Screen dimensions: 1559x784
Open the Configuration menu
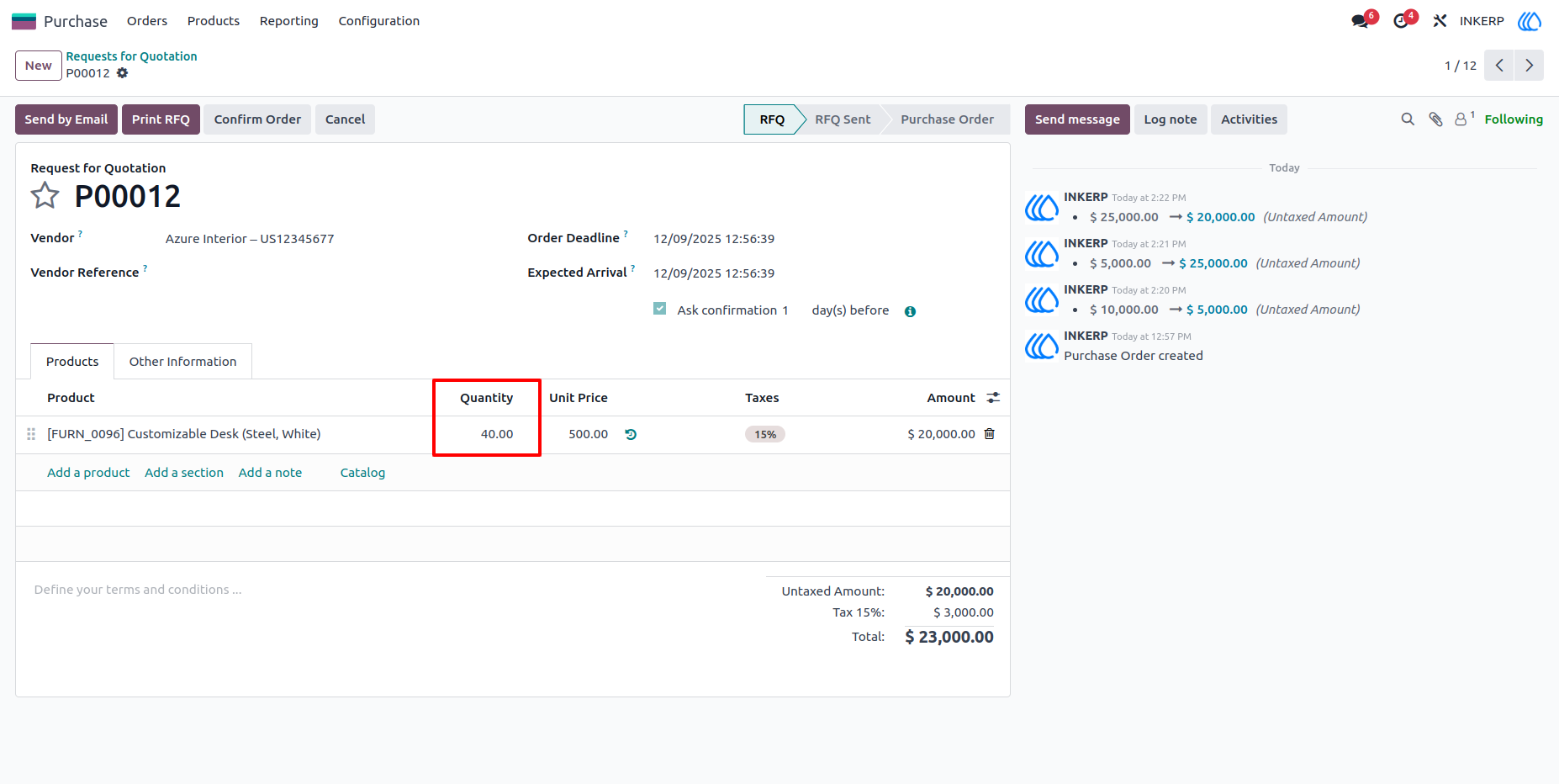(x=379, y=21)
